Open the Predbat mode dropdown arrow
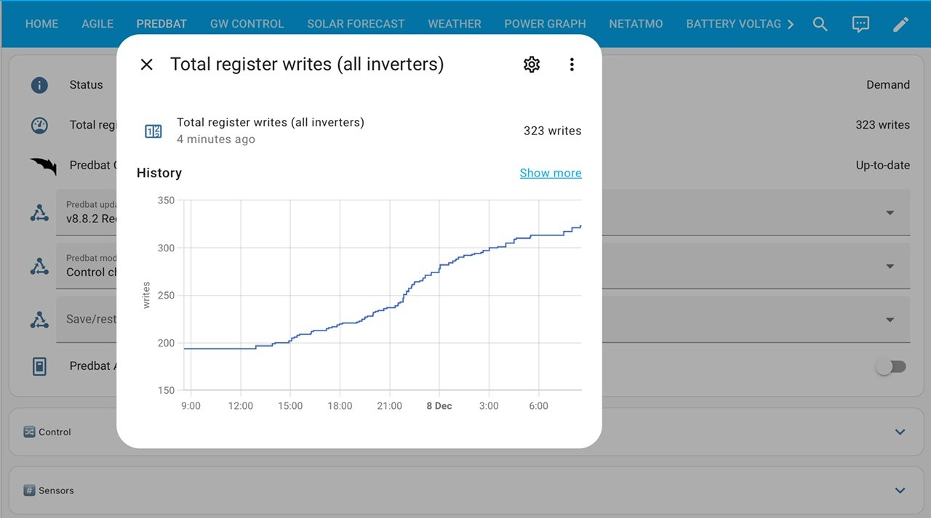This screenshot has width=931, height=518. 890,266
